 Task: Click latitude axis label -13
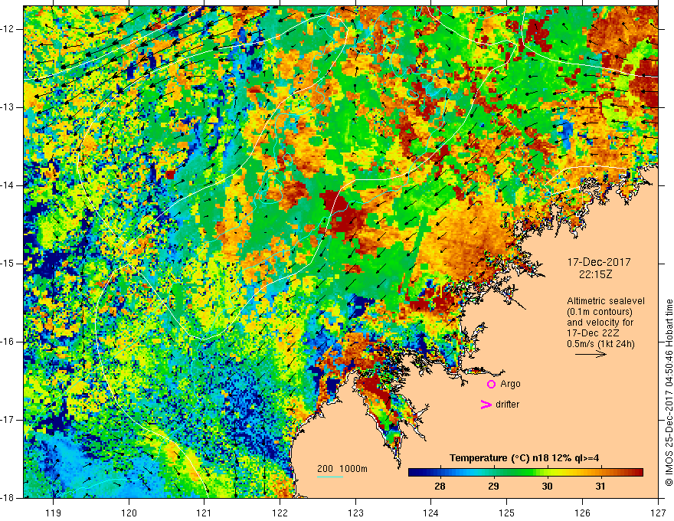(8, 107)
